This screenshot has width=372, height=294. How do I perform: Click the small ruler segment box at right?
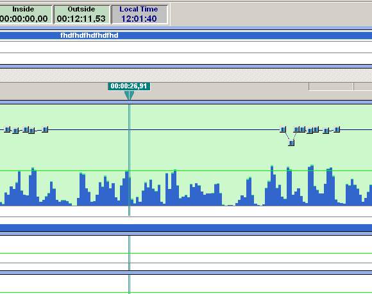[331, 86]
